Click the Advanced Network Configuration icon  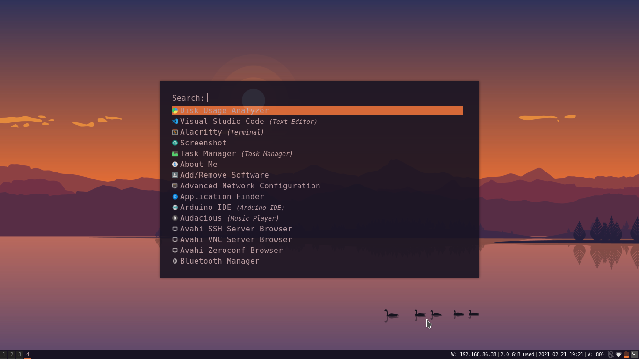tap(175, 186)
